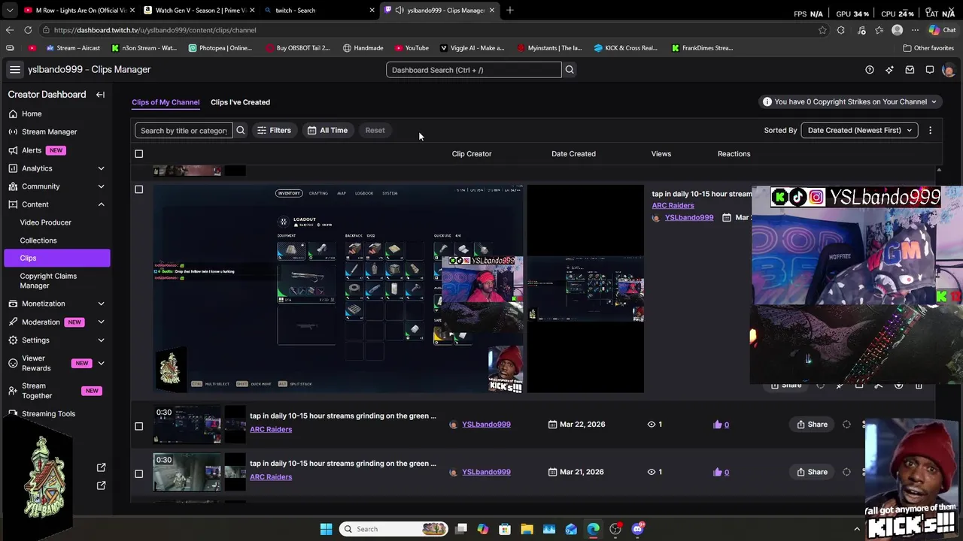Toggle the select-all clips checkbox

[138, 154]
